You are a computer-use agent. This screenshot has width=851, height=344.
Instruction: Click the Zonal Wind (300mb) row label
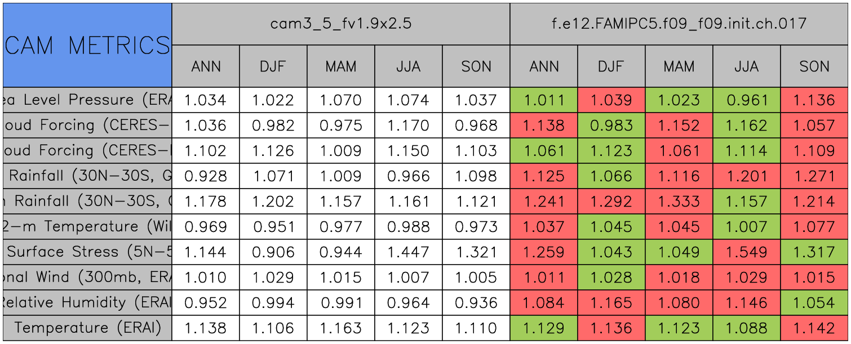click(x=87, y=277)
